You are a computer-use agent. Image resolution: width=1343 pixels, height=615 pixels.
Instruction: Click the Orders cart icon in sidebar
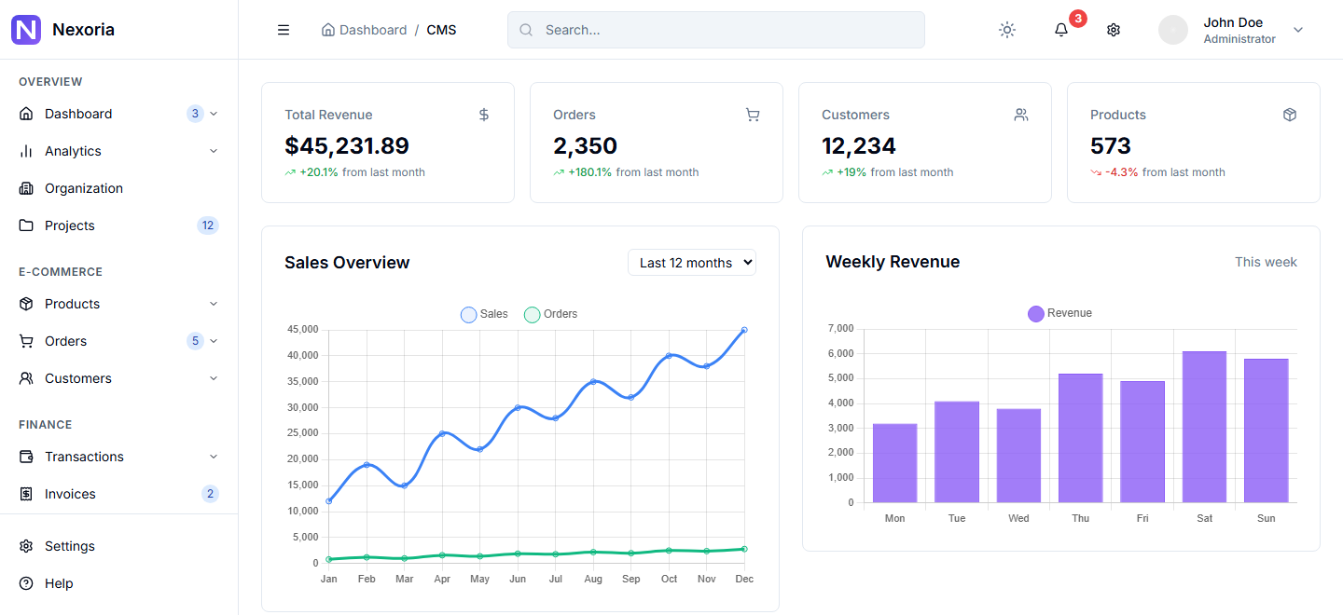[x=26, y=341]
